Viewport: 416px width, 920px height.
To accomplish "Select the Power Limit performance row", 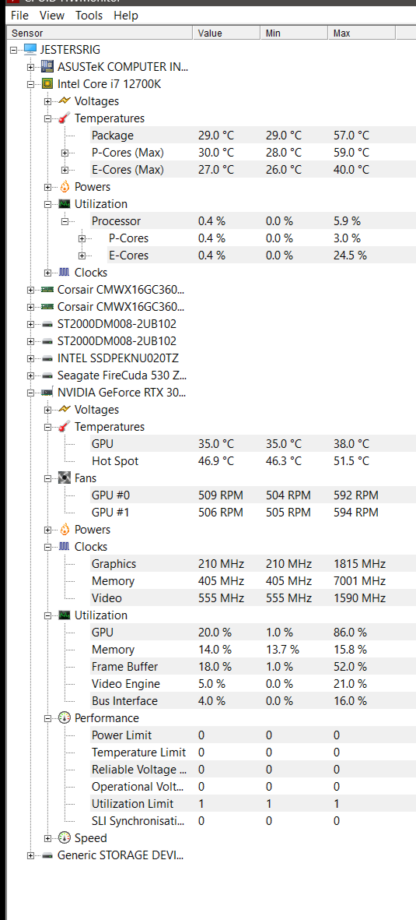I will [253, 735].
